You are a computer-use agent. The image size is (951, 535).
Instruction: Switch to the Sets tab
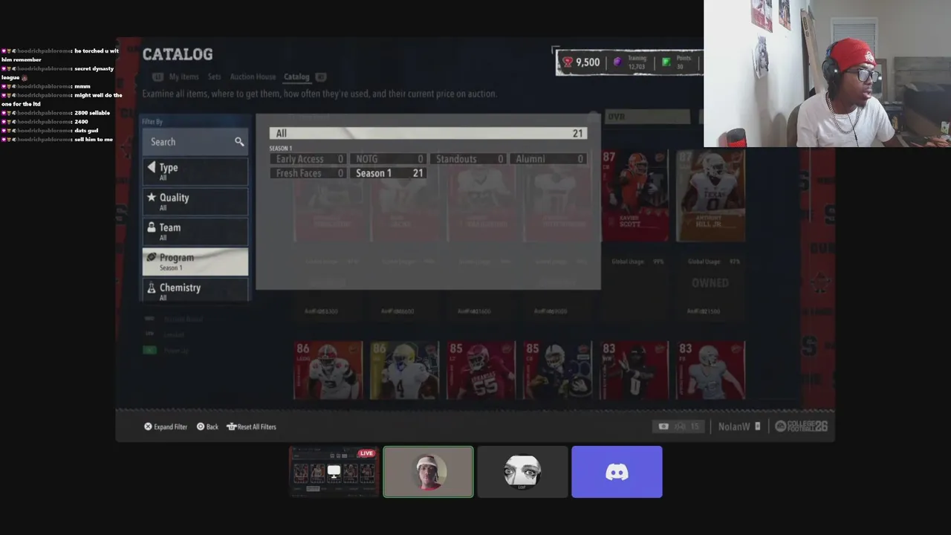pos(214,77)
